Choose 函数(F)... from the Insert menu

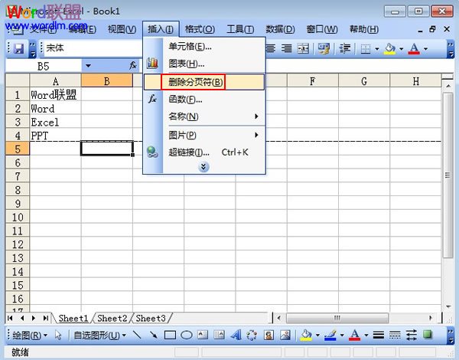[204, 100]
